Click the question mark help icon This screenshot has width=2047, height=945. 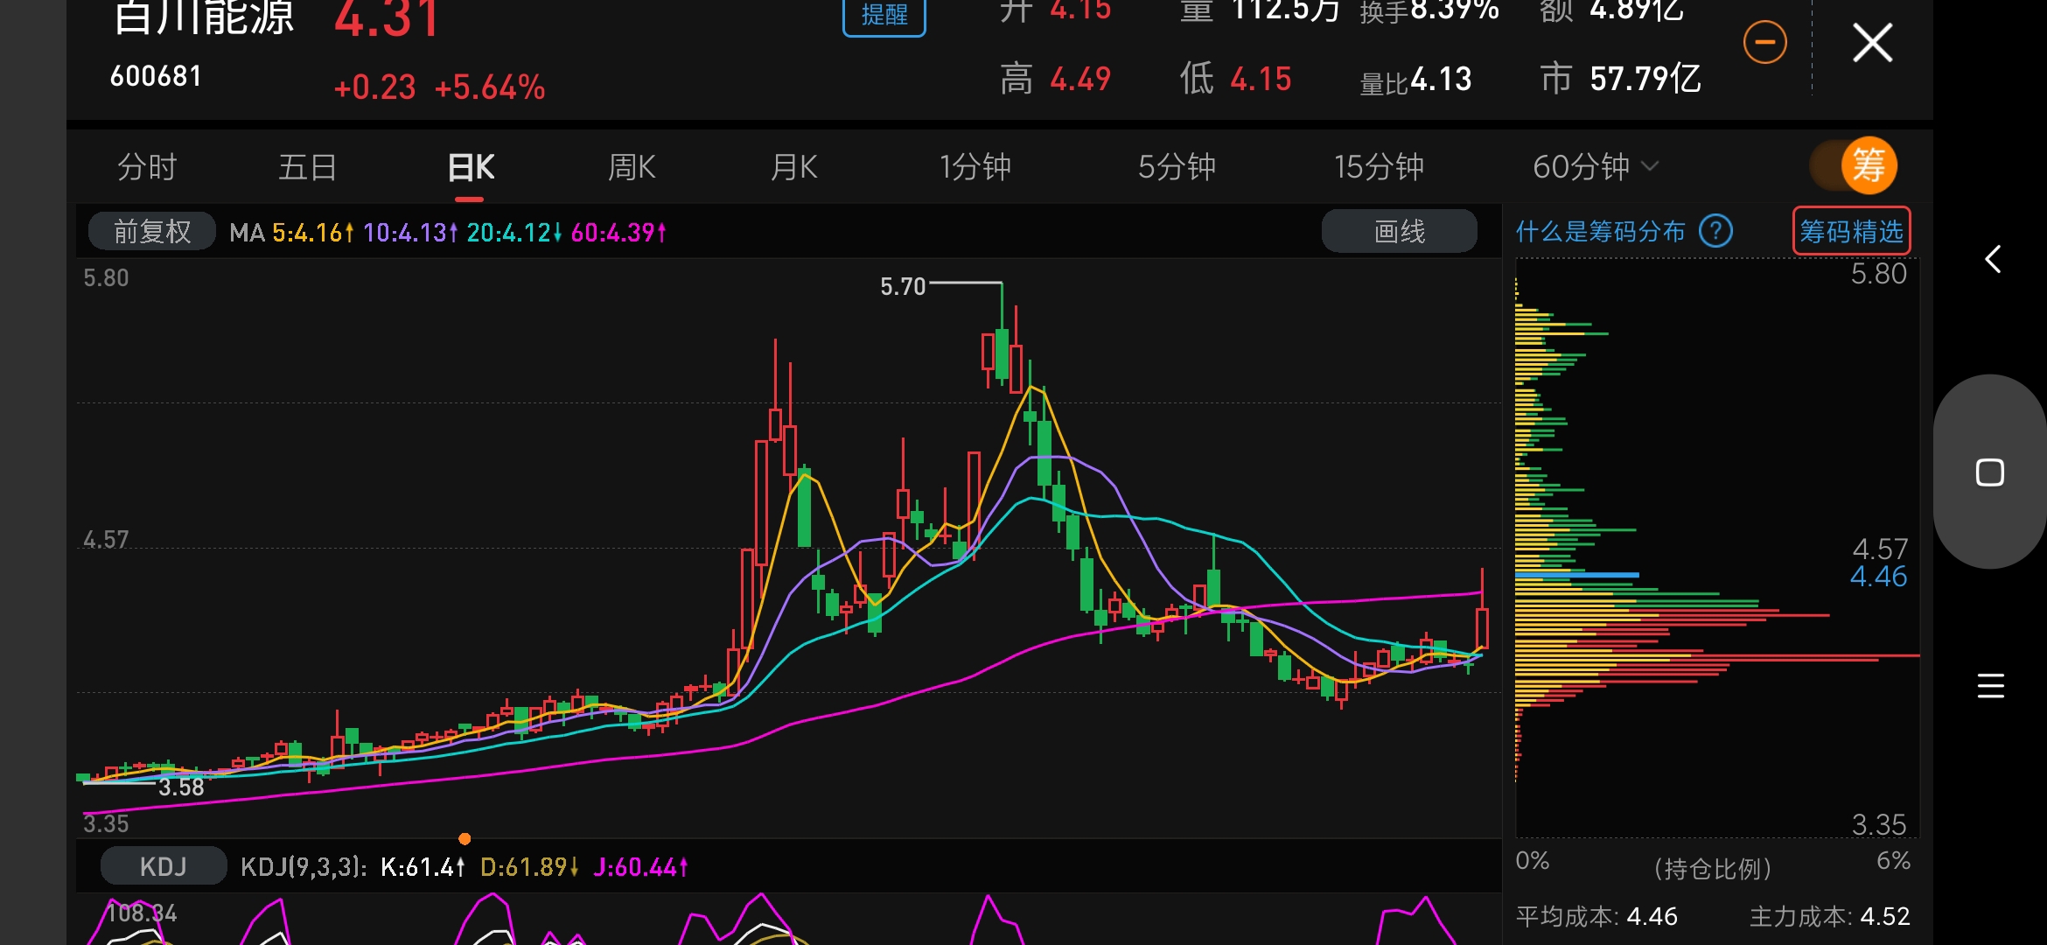(1715, 232)
